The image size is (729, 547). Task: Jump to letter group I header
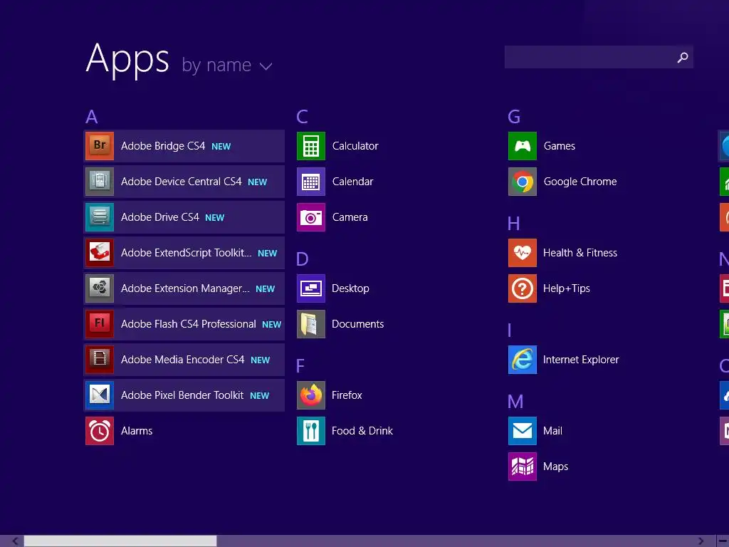510,330
